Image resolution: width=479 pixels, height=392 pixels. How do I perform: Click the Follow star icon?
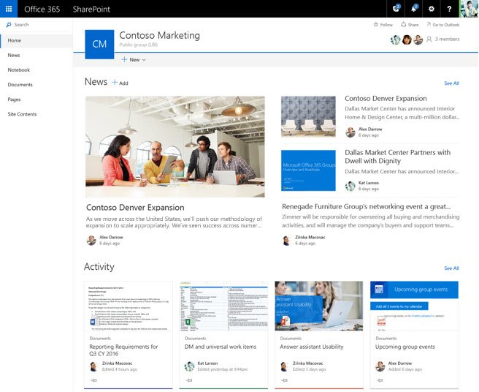[376, 24]
